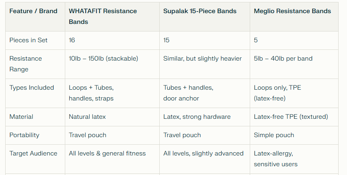
Task: Click the "Types Included" row label
Action: click(x=32, y=88)
